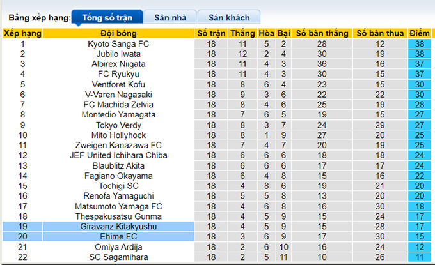
Task: Click the Điểm column header
Action: (x=419, y=33)
